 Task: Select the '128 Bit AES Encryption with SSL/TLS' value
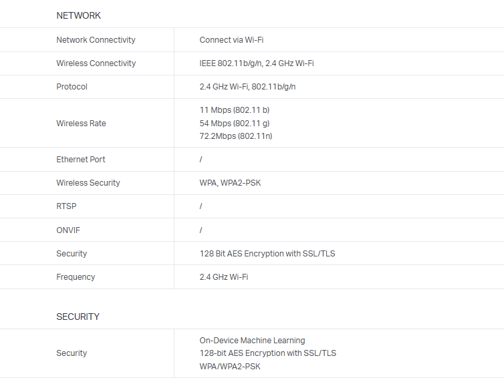[267, 254]
